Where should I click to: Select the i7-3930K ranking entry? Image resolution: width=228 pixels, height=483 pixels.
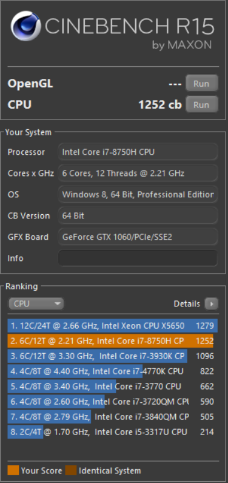[113, 356]
